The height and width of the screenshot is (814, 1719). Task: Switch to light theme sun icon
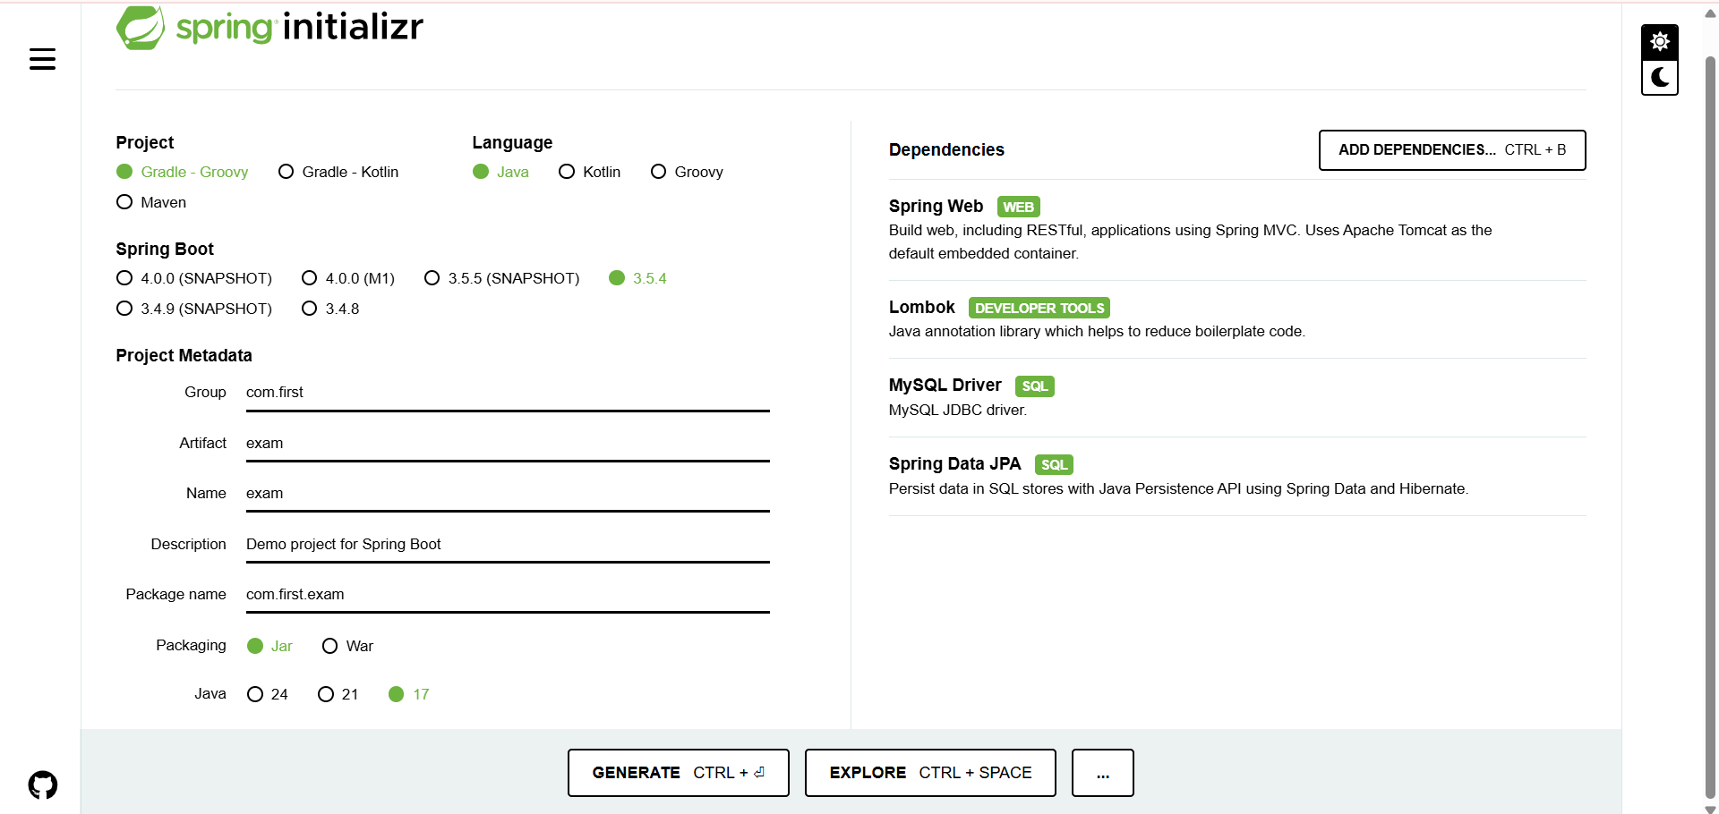tap(1659, 42)
